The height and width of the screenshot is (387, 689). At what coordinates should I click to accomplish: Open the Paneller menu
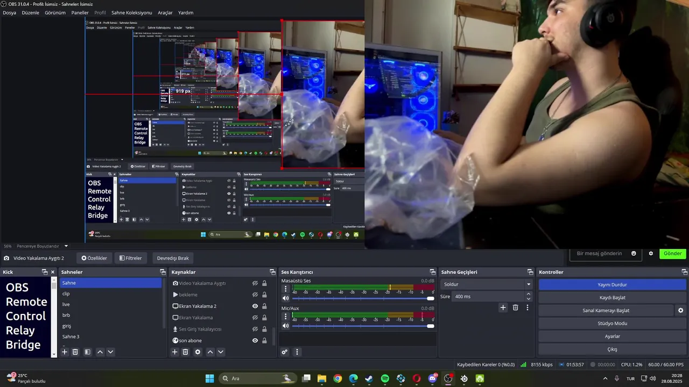click(x=80, y=12)
